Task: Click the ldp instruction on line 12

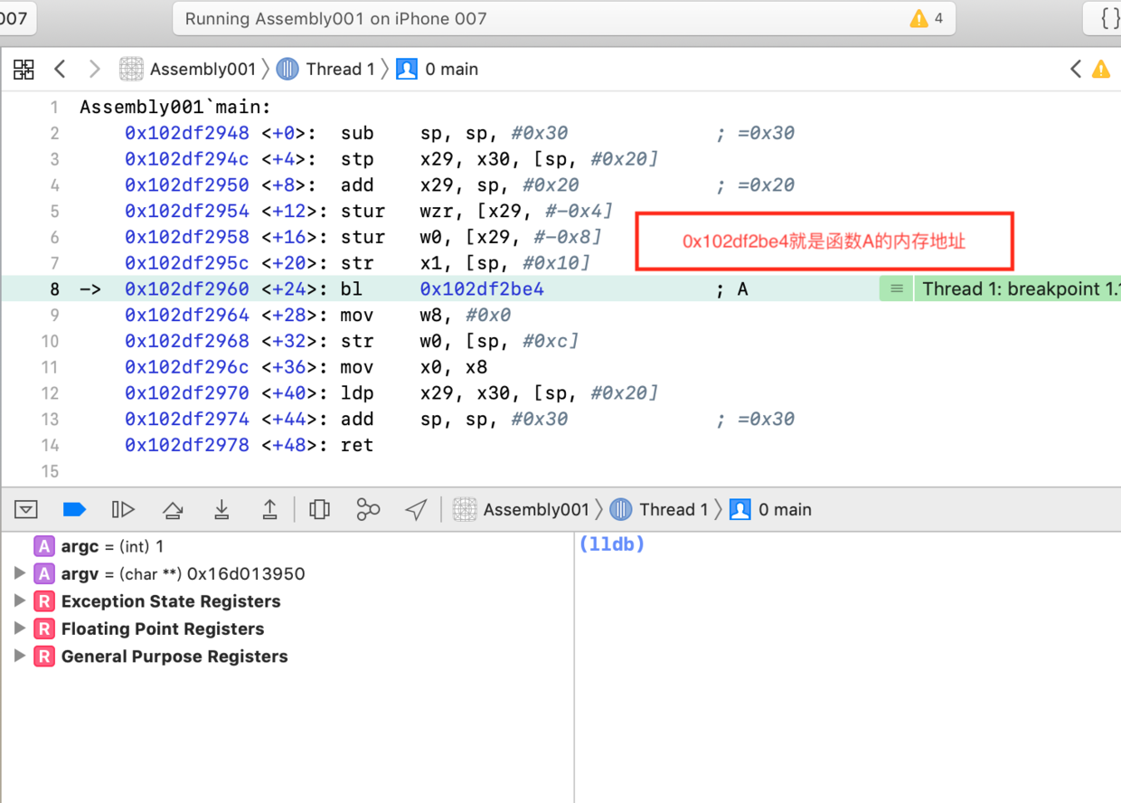Action: click(x=357, y=393)
